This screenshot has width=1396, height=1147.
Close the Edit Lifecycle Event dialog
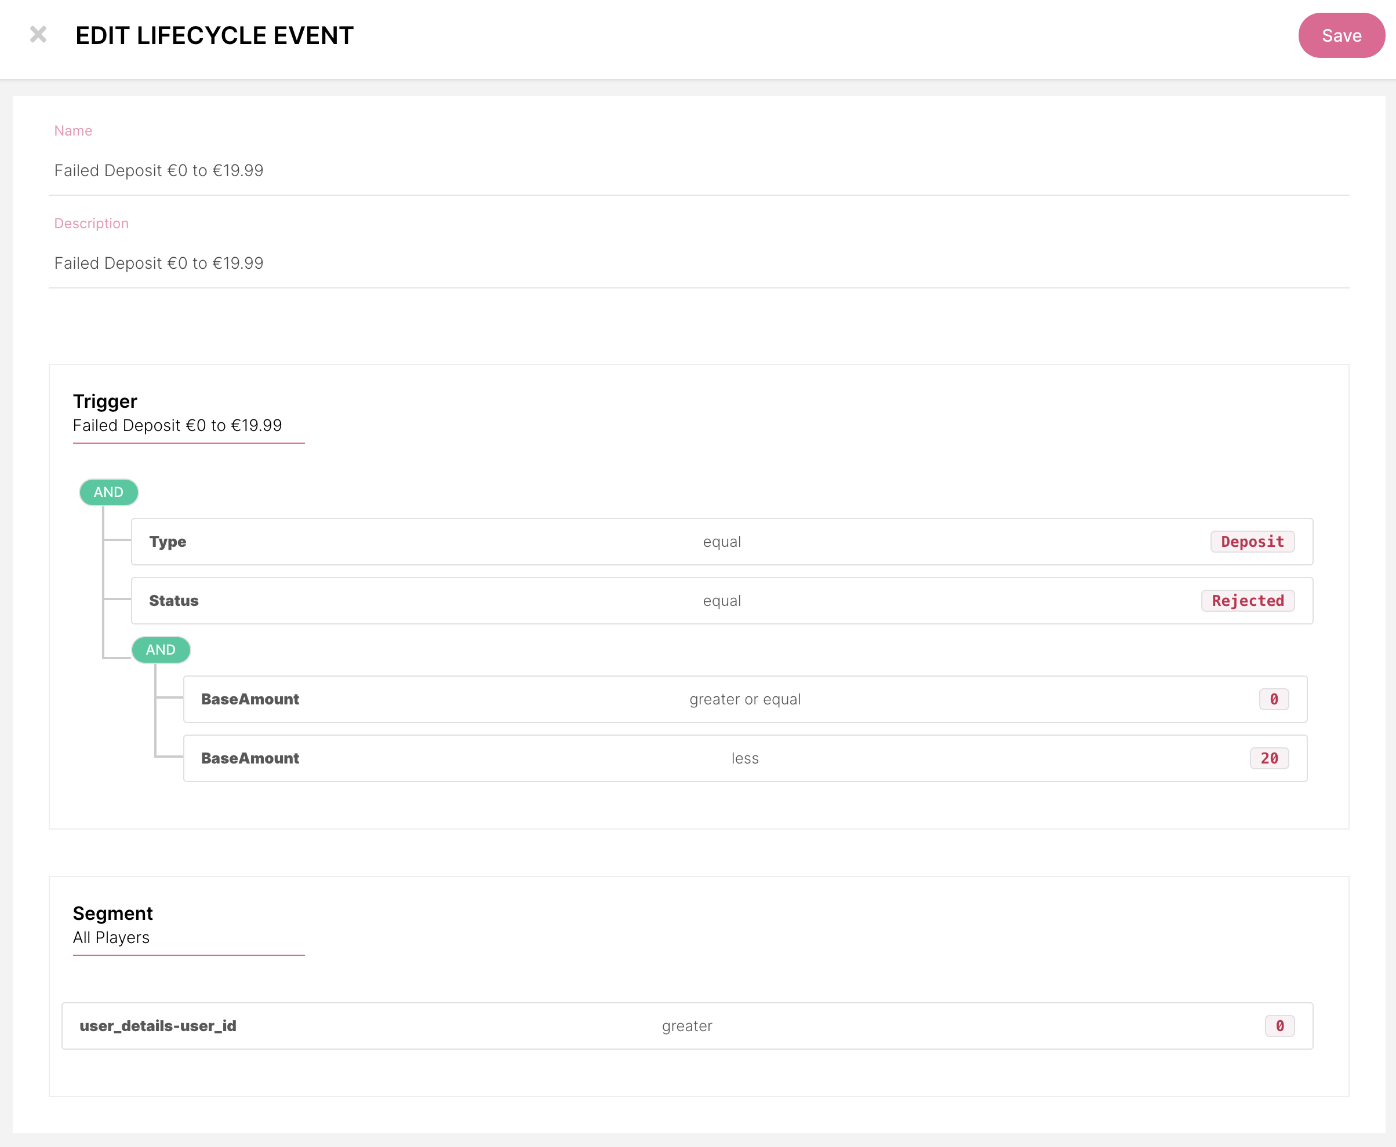[x=38, y=34]
